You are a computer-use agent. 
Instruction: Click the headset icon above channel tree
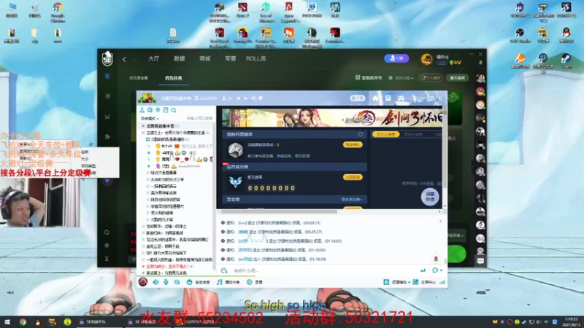(x=150, y=110)
